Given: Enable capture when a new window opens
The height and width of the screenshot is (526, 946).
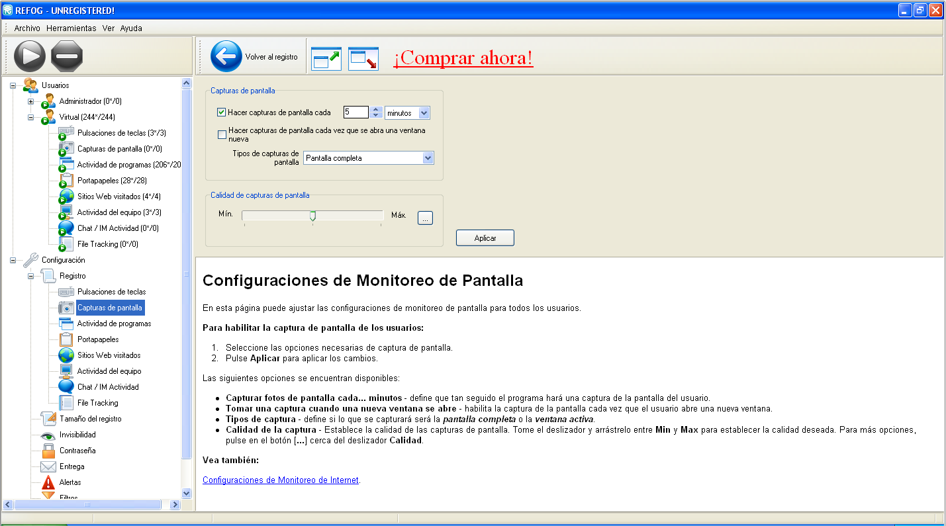Looking at the screenshot, I should coord(222,135).
